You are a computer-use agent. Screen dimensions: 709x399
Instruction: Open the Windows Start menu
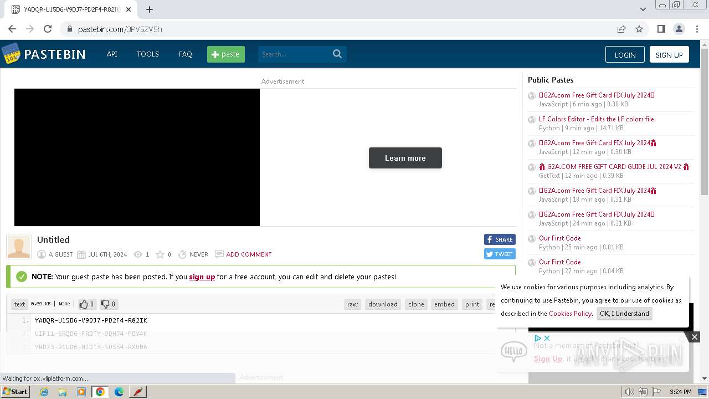tap(15, 391)
